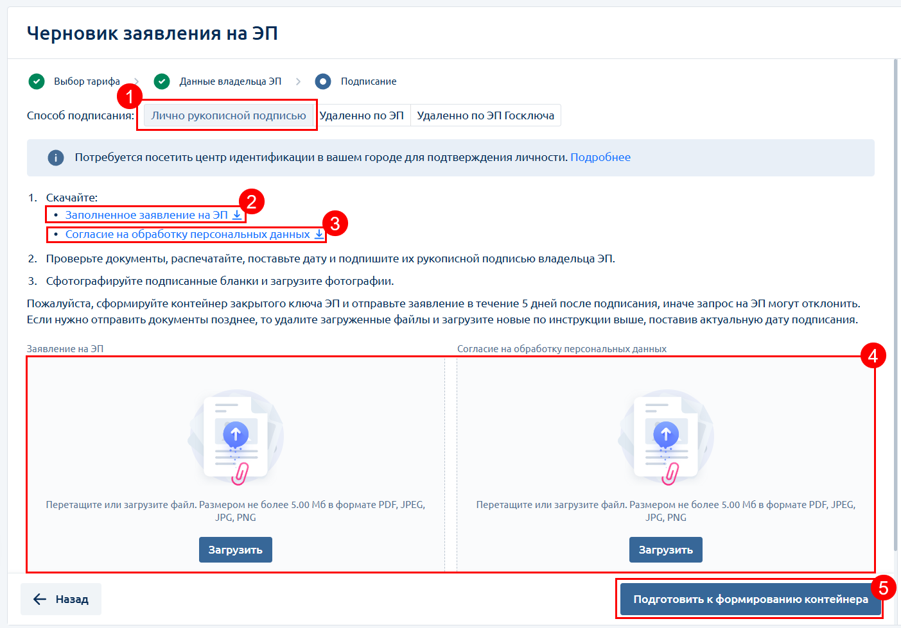Click the back arrow icon in Назад
Viewport: 901px width, 628px height.
click(x=40, y=599)
